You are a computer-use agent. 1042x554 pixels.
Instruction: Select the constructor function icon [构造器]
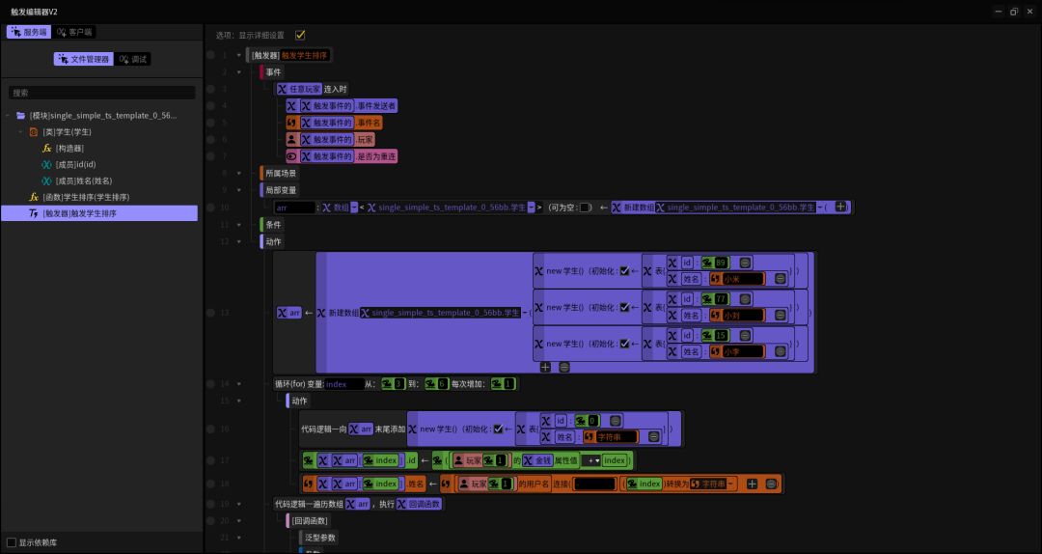46,149
